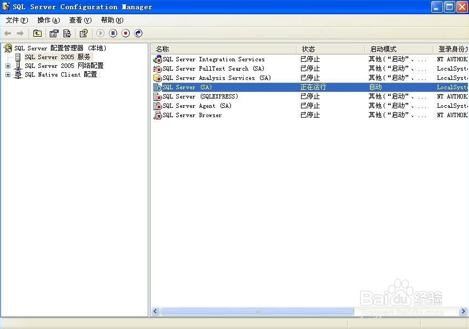Select SQL Server FullText Search (SA) row

coord(310,69)
